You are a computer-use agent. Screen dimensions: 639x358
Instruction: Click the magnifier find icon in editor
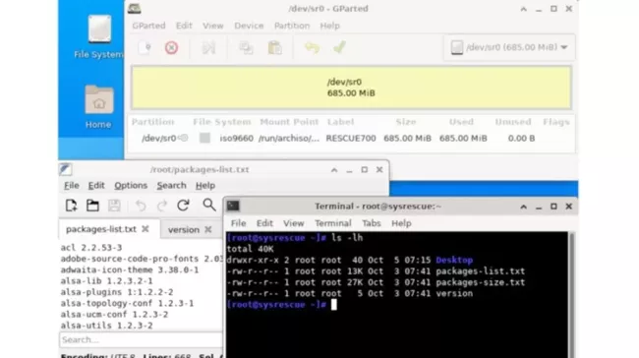click(x=209, y=206)
